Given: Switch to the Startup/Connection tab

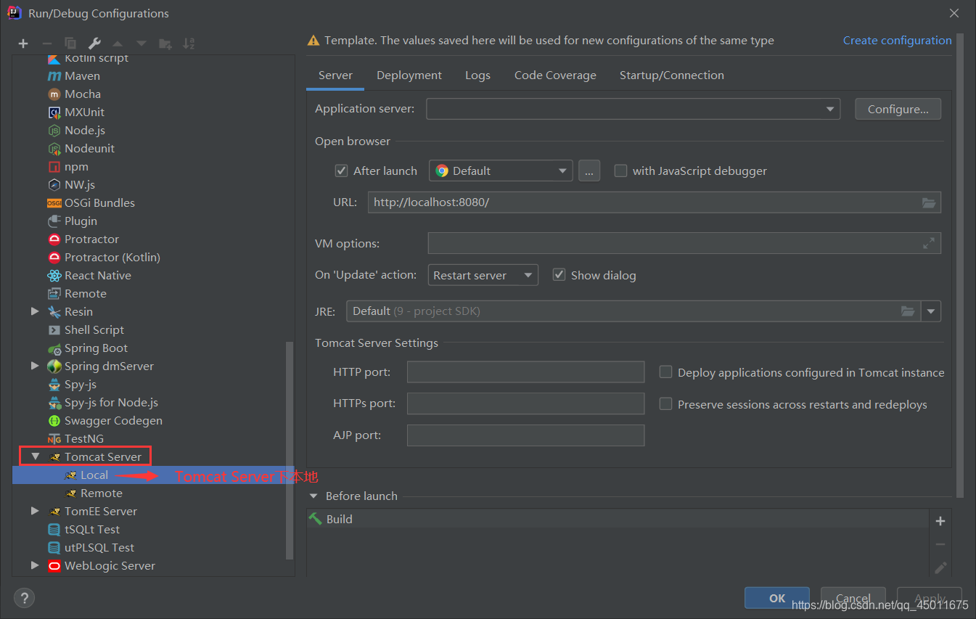Looking at the screenshot, I should tap(672, 75).
